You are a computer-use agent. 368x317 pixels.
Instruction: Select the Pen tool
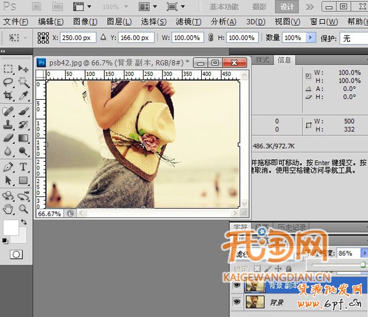8,166
